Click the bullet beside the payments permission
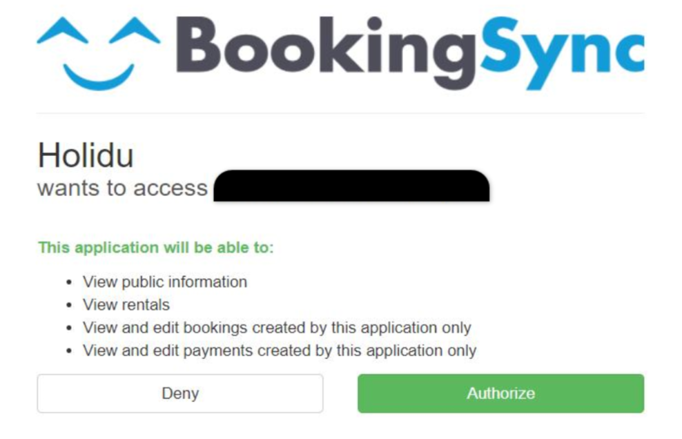 (x=69, y=351)
